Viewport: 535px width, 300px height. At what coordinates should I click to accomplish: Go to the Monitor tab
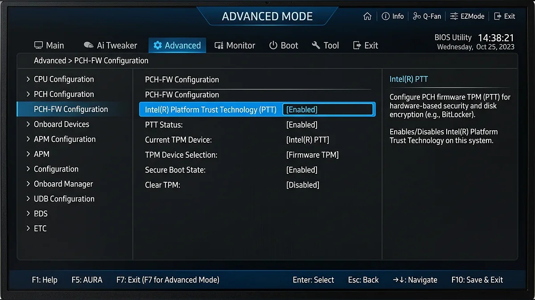[235, 45]
